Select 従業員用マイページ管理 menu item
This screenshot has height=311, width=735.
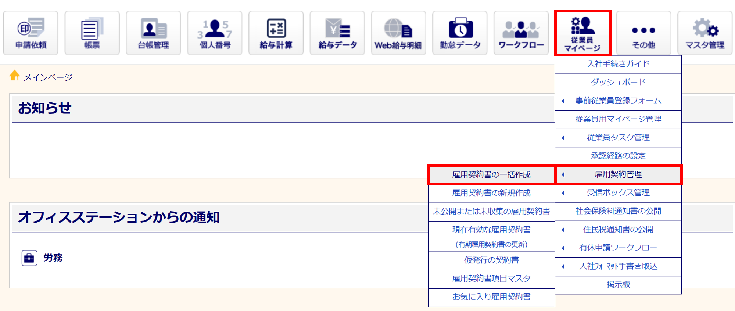click(618, 119)
